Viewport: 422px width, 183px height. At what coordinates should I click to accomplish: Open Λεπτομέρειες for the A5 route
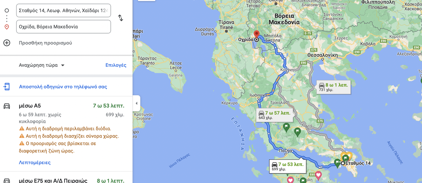coord(35,162)
